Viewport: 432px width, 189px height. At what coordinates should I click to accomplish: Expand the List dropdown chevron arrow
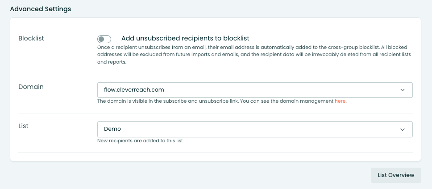click(403, 129)
